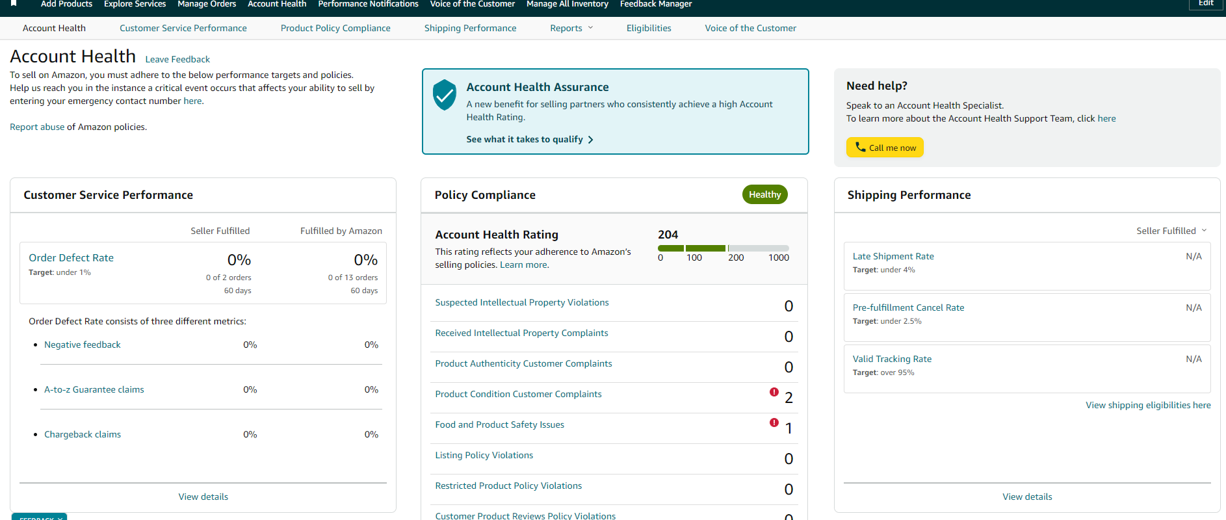
Task: Open the Chargeback claims link
Action: click(x=83, y=434)
